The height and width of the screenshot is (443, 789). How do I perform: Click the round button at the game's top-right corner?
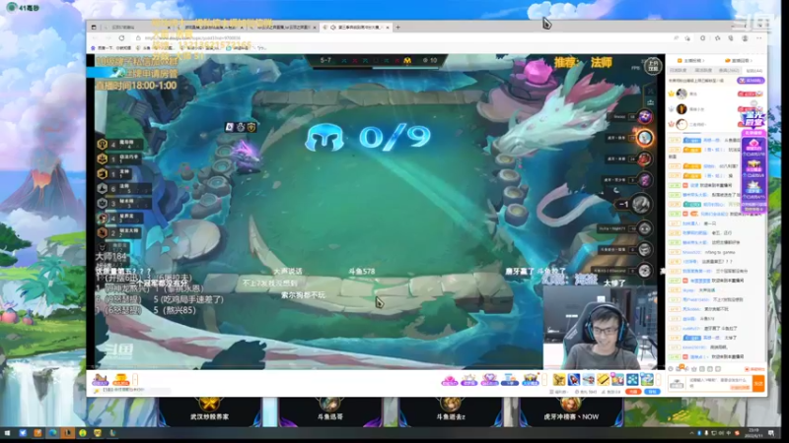tap(653, 66)
